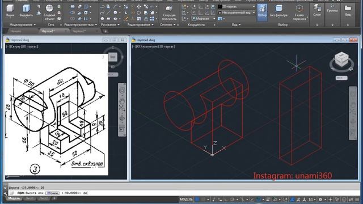This screenshot has height=204, width=363.
Task: Select the Box (Ящик) solid tool
Action: (10, 11)
